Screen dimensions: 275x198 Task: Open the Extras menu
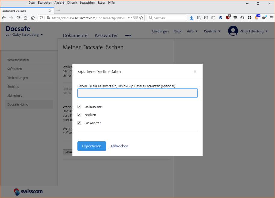pyautogui.click(x=102, y=3)
